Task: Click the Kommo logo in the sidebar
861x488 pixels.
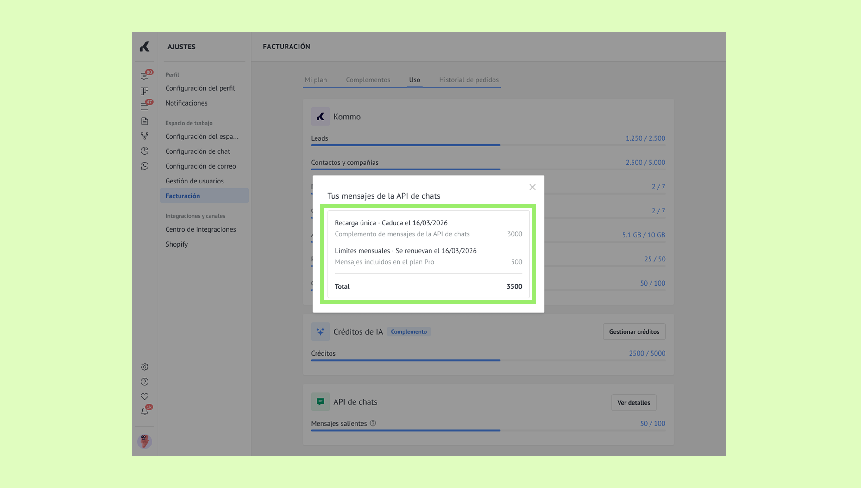Action: coord(145,47)
